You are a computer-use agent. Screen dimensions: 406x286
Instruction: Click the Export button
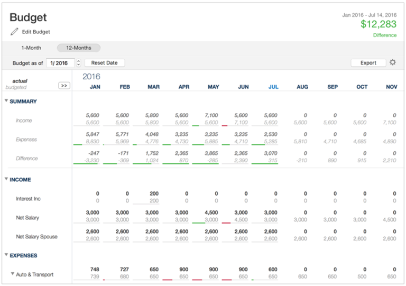368,62
